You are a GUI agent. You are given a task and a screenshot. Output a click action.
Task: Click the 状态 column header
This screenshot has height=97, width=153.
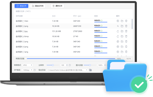tap(96, 16)
